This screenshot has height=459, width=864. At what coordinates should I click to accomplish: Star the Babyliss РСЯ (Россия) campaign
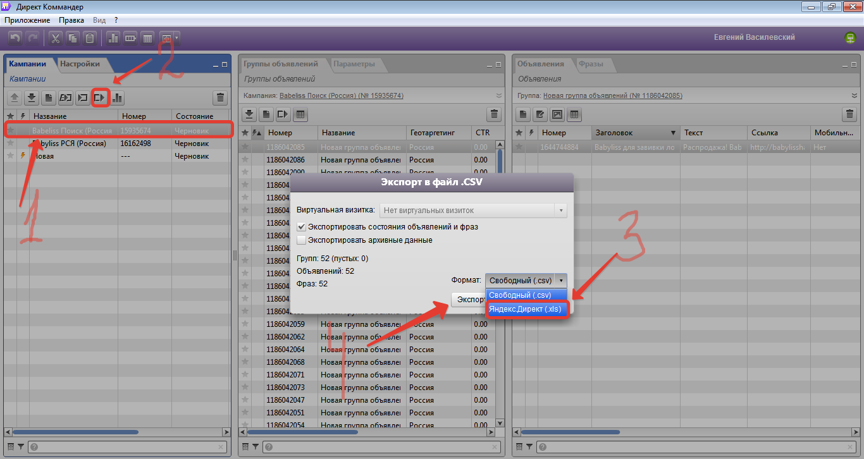(x=10, y=144)
